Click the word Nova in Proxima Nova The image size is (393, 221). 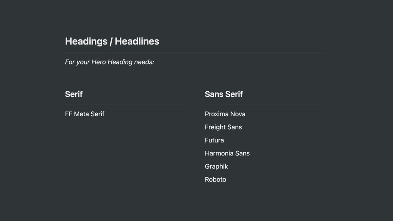[238, 114]
